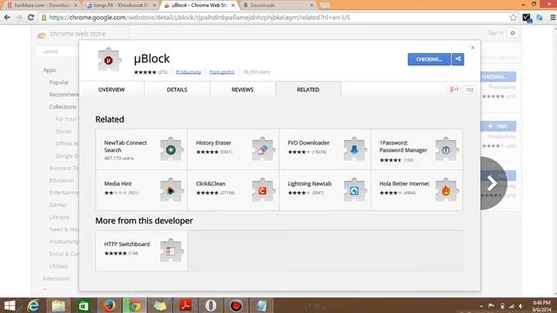557x313 pixels.
Task: Bookmark this page with the star icon
Action: (x=513, y=17)
